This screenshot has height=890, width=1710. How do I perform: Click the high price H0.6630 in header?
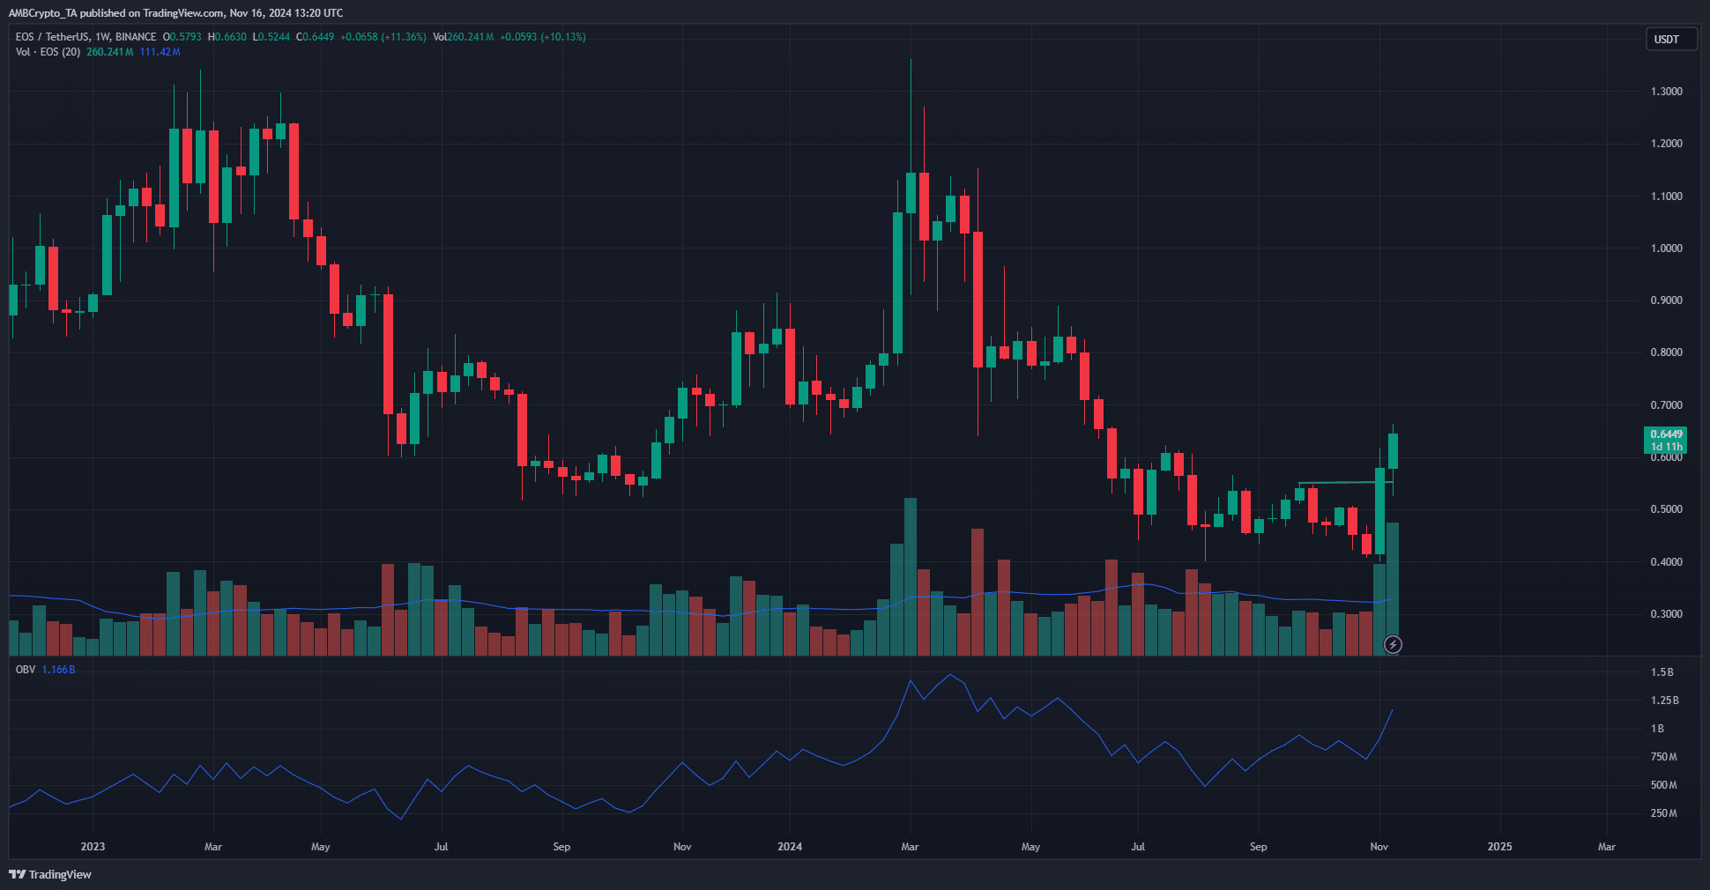pos(227,37)
